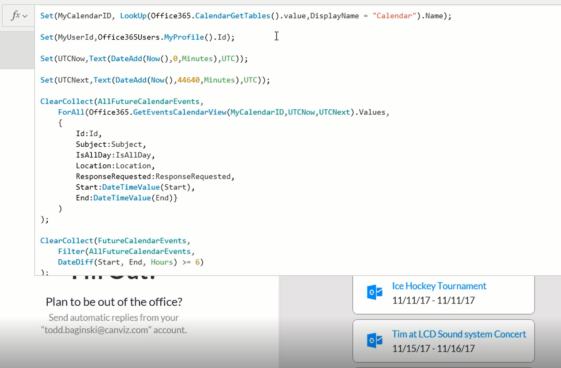Screen dimensions: 561x368
Task: Click DateTimeValue on the Start field line
Action: tap(131, 187)
